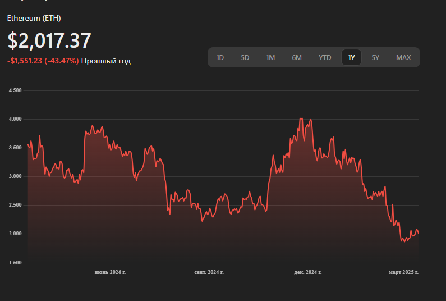Image resolution: width=446 pixels, height=301 pixels.
Task: Open the MAX history range
Action: tap(403, 57)
